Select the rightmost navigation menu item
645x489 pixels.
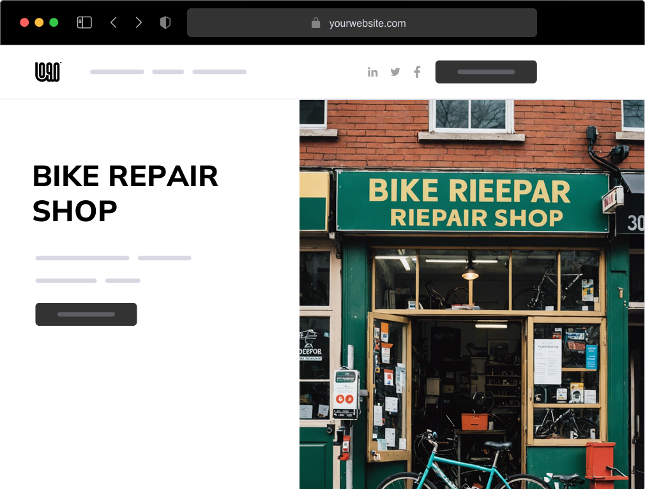coord(219,71)
